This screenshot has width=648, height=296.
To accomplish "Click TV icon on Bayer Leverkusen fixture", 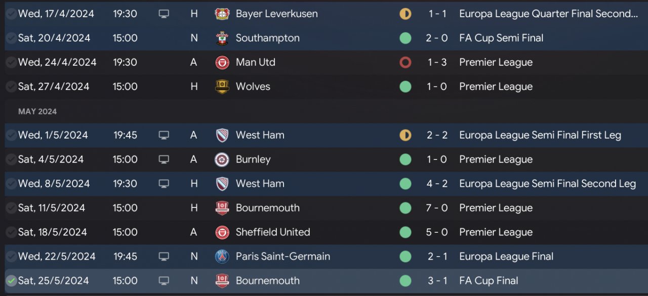I will click(x=164, y=14).
